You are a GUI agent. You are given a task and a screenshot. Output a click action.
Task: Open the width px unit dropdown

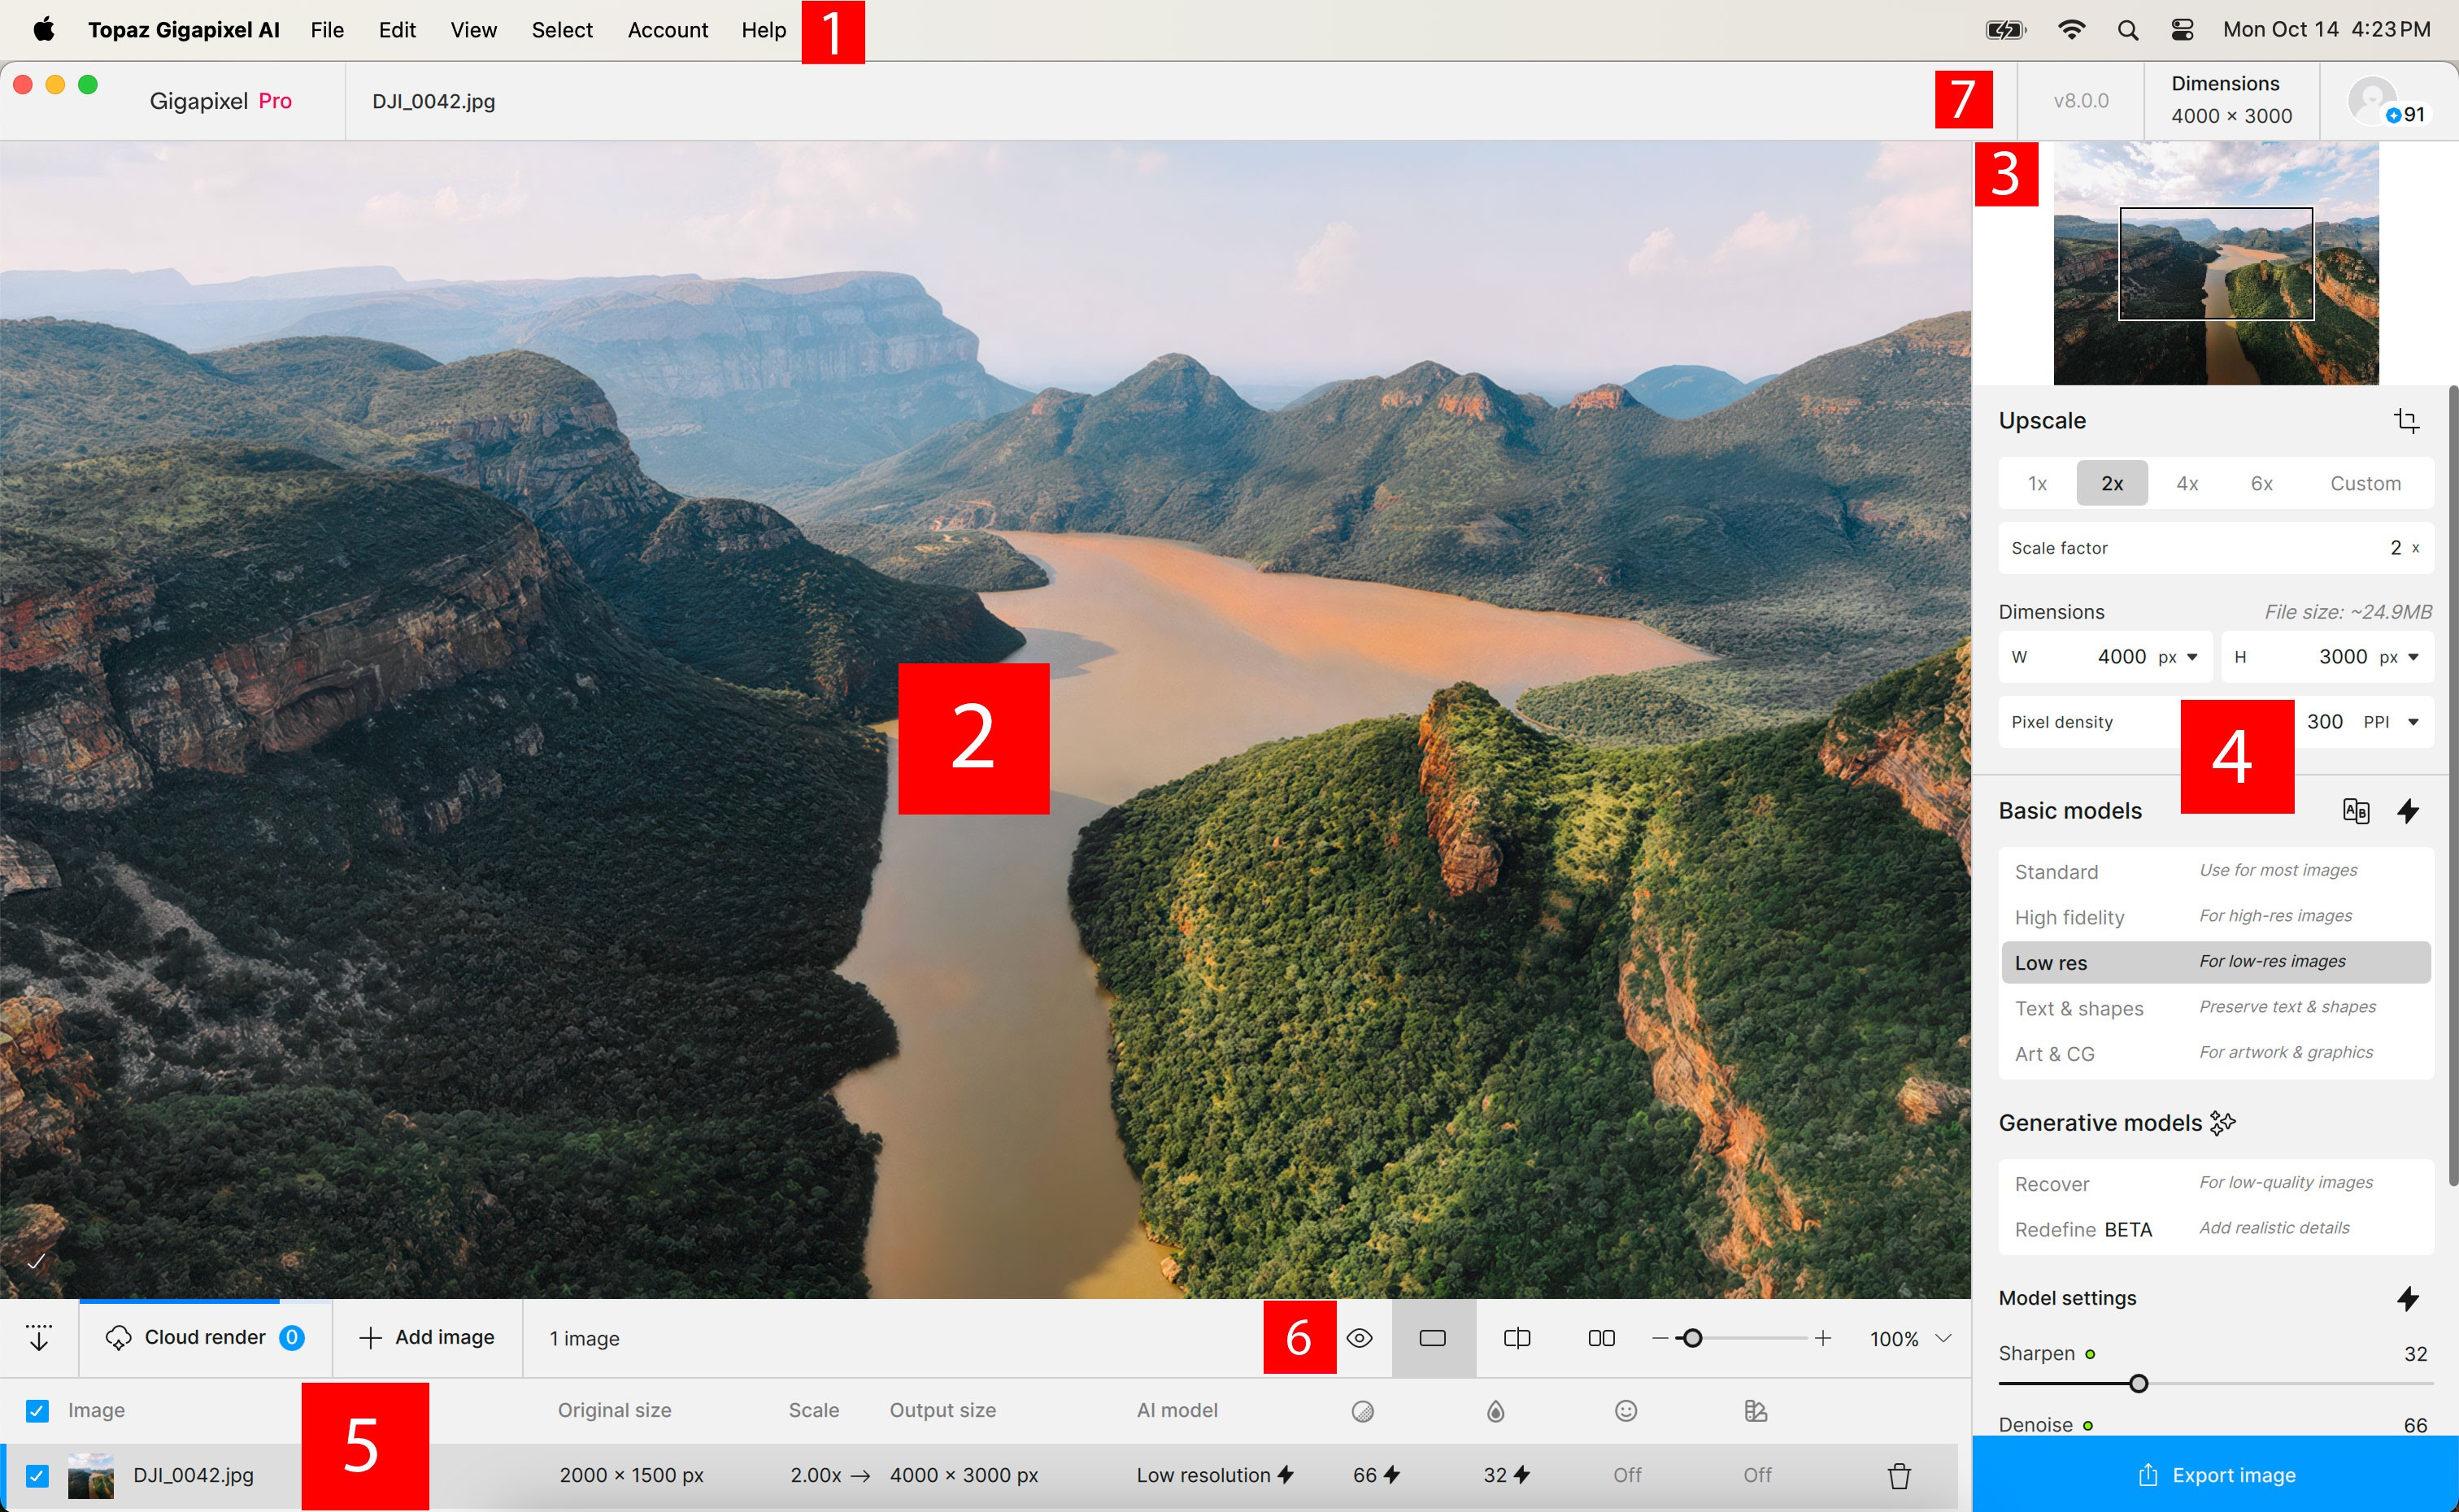2191,657
